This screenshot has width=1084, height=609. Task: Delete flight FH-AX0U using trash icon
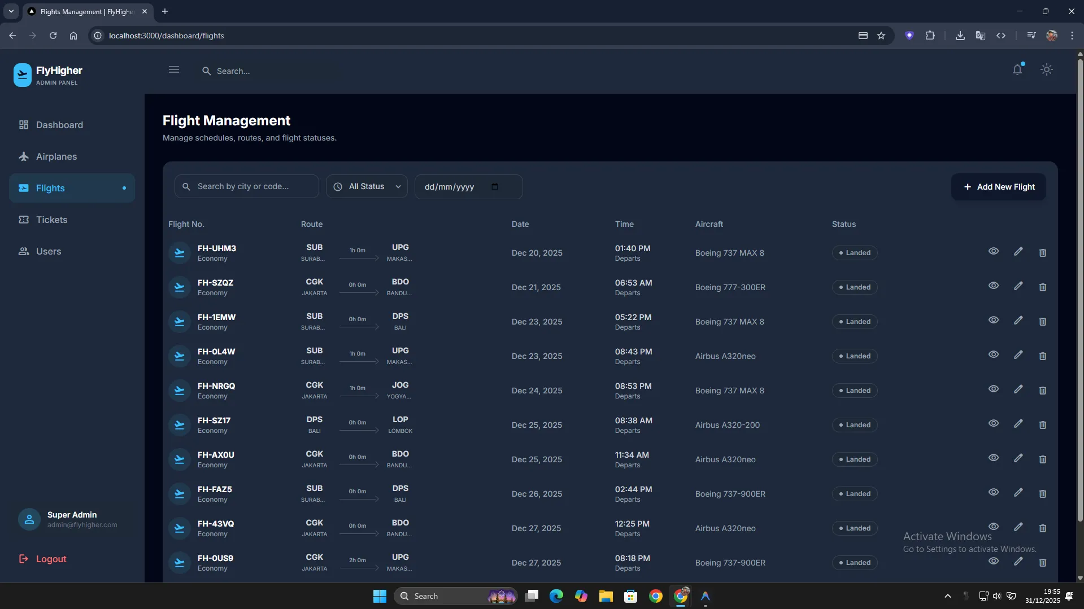tap(1043, 459)
